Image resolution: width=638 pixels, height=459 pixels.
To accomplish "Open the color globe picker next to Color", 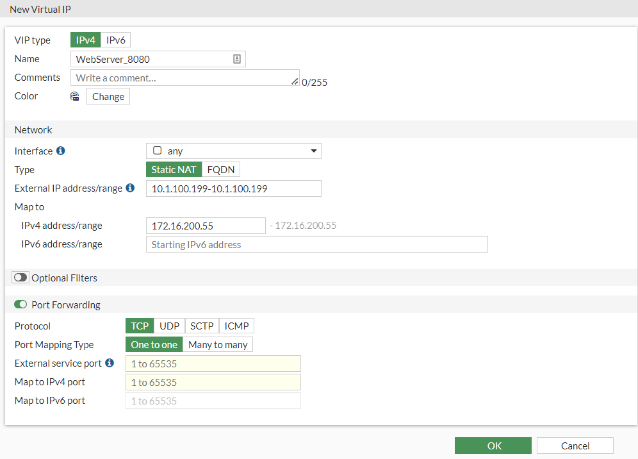I will pyautogui.click(x=74, y=96).
